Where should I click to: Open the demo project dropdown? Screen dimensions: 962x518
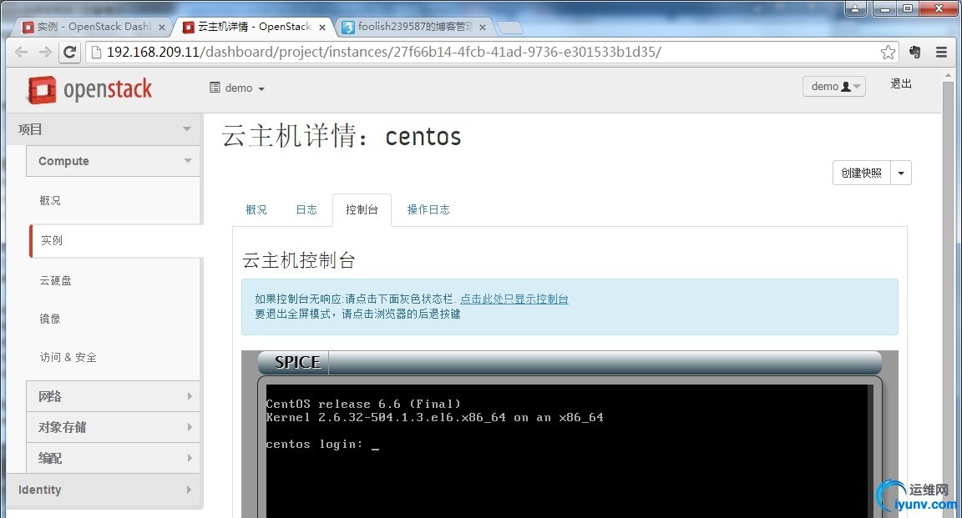(x=237, y=88)
